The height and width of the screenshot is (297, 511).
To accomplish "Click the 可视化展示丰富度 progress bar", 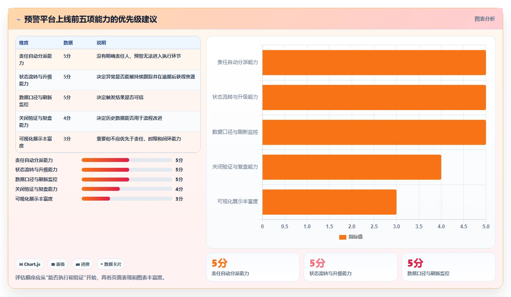I will pyautogui.click(x=127, y=199).
